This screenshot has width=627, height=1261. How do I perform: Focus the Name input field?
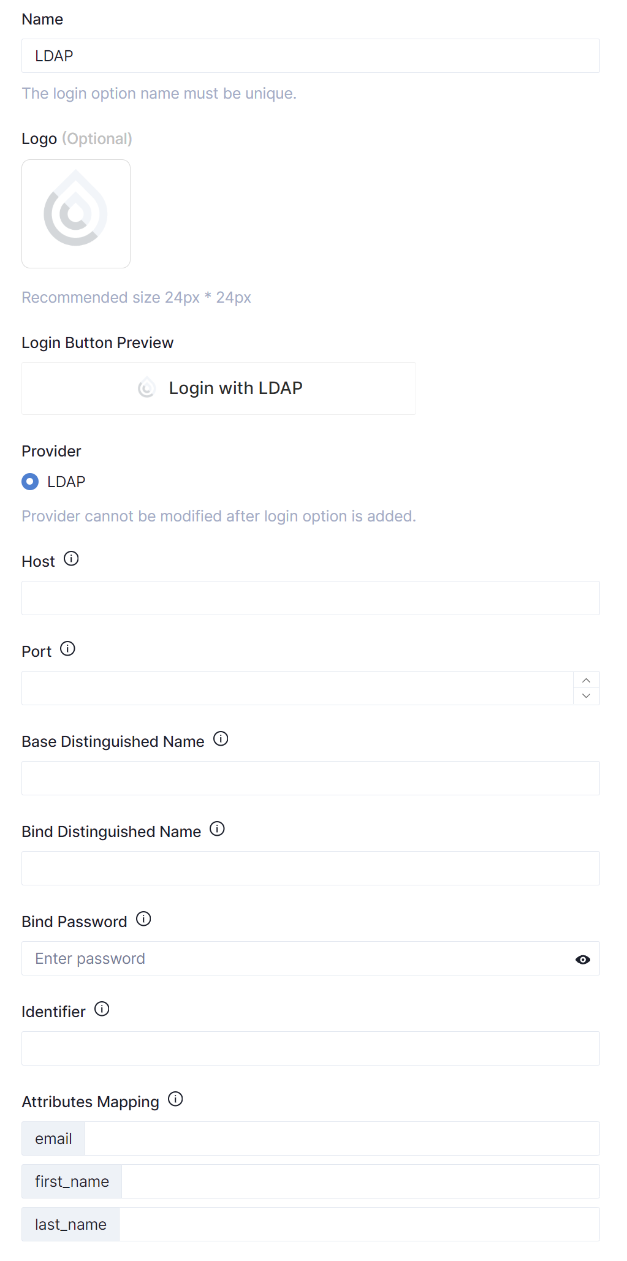point(311,56)
